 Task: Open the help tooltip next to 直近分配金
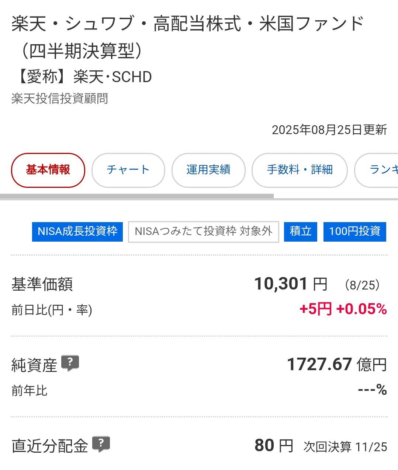(101, 444)
